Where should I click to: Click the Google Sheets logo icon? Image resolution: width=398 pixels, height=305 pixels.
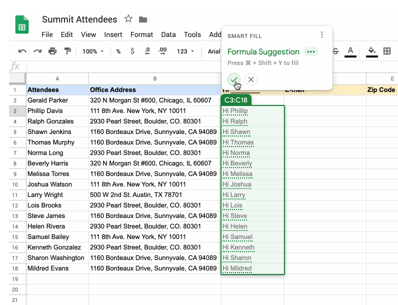pos(22,24)
